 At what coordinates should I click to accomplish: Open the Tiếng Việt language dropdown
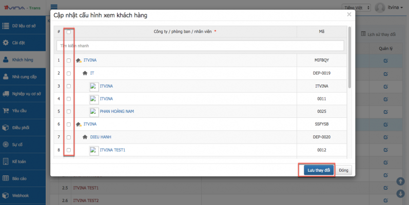356,7
